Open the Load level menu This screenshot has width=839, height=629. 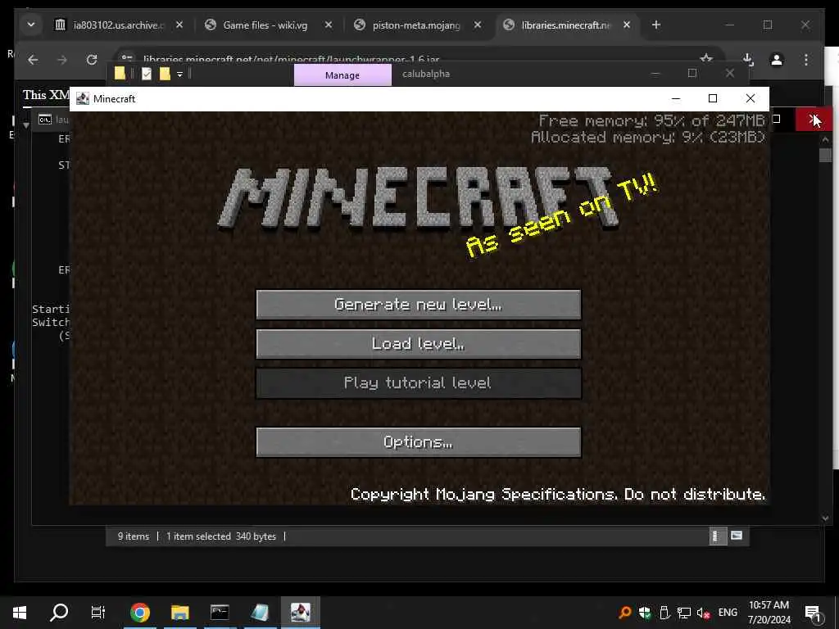(419, 343)
